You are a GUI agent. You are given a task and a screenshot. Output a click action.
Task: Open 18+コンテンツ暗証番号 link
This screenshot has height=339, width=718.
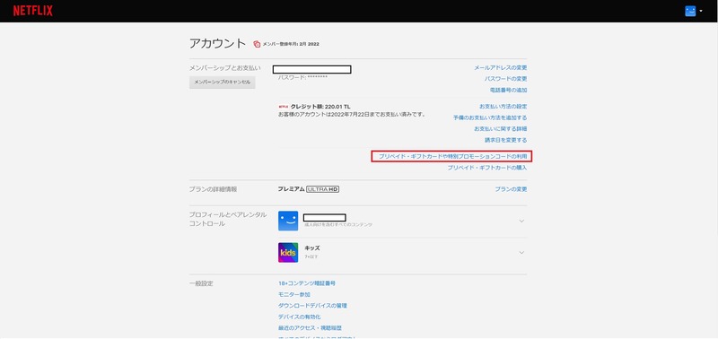tap(307, 283)
